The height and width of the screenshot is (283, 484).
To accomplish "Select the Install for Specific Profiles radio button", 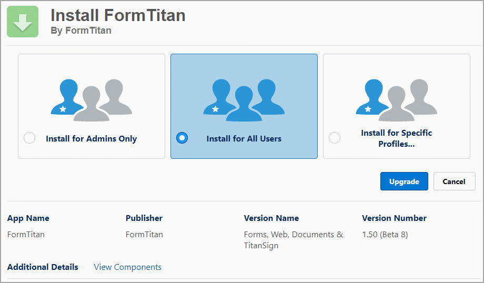I will (334, 138).
